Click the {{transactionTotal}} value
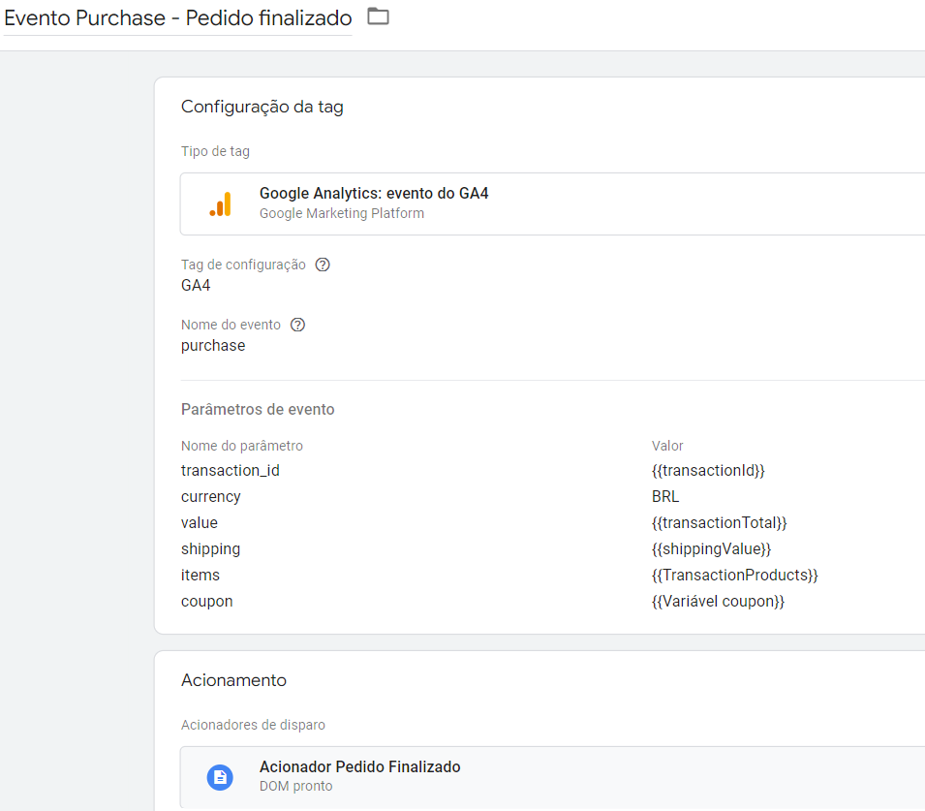This screenshot has width=925, height=811. 719,522
